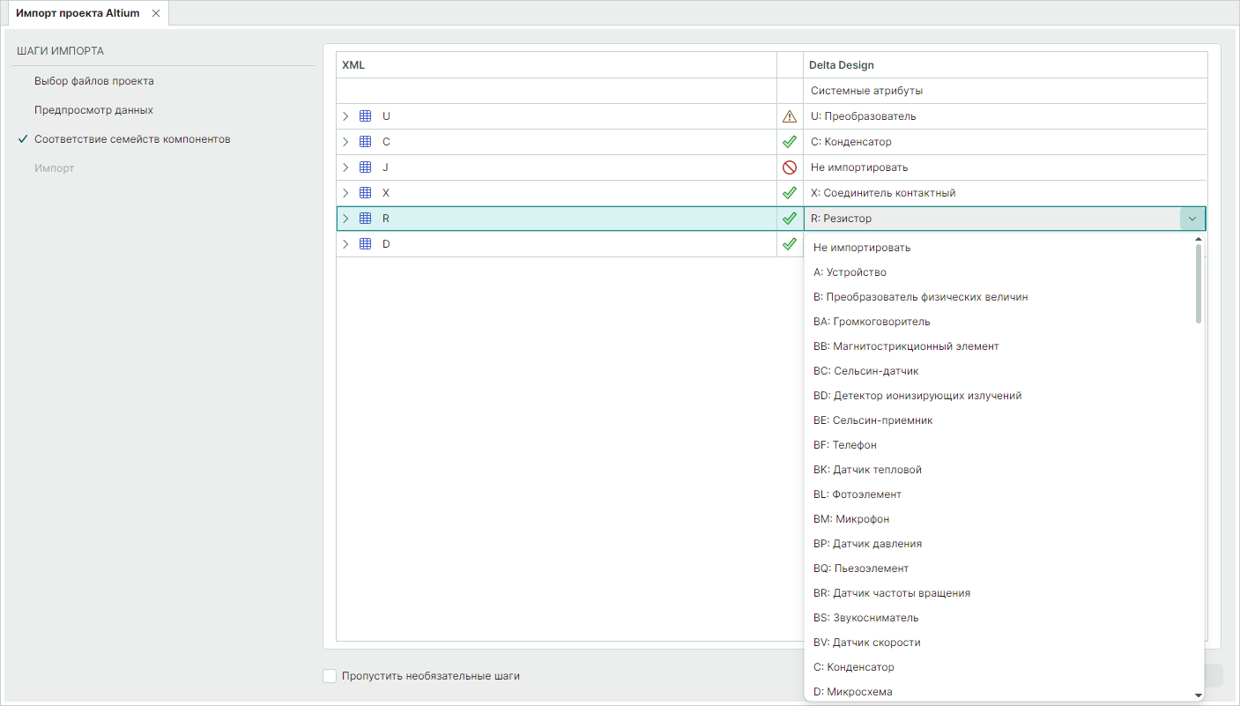1240x706 pixels.
Task: Click the table icon next to U
Action: click(366, 116)
